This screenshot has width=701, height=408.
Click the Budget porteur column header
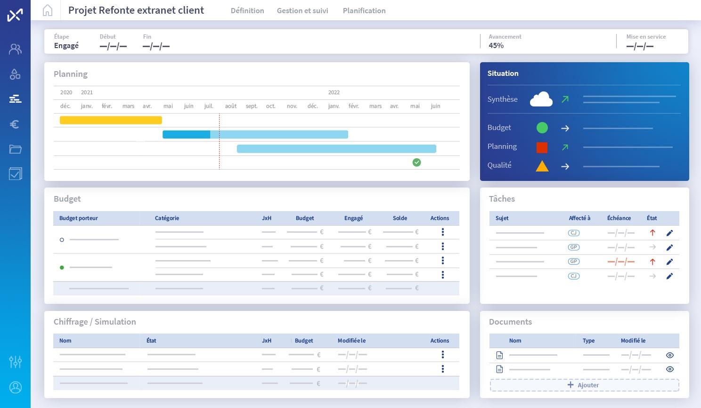pos(79,218)
